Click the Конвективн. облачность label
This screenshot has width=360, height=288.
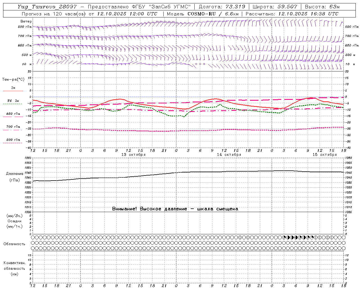[14, 265]
